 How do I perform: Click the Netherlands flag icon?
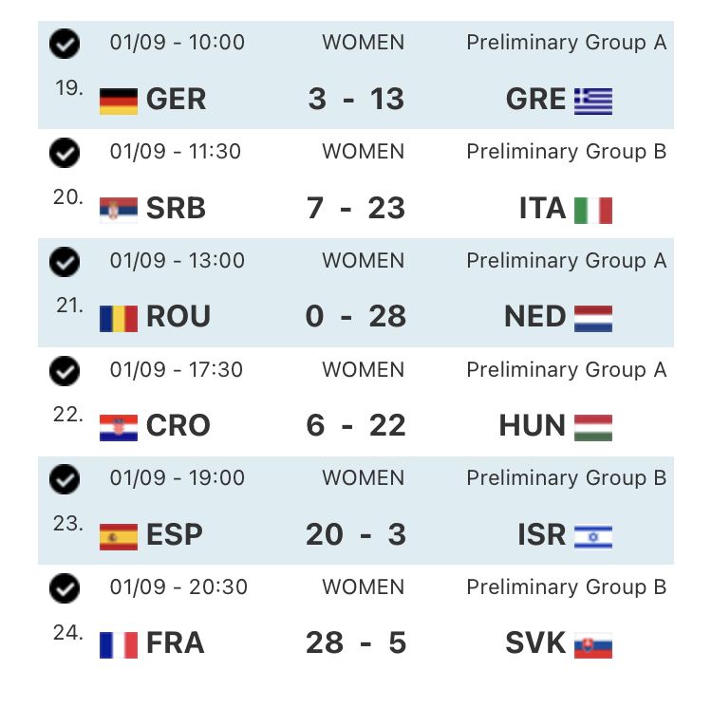[x=593, y=318]
